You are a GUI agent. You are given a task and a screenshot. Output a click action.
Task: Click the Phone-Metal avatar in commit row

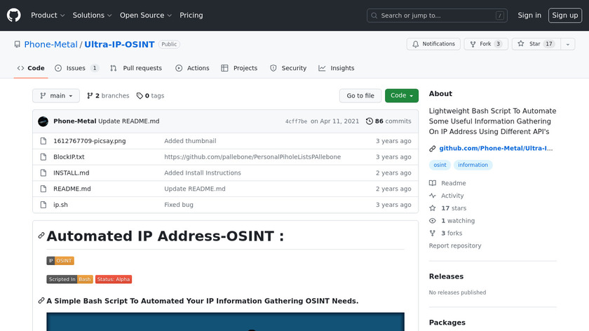pyautogui.click(x=43, y=121)
